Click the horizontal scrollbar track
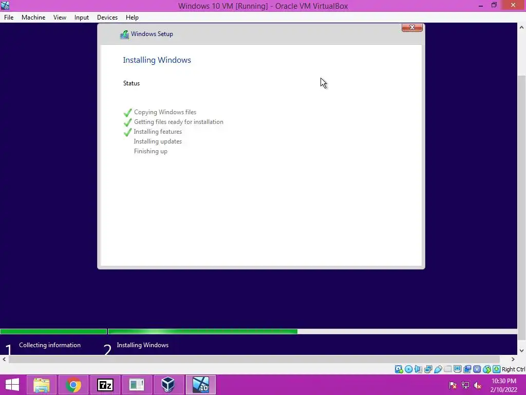Viewport: 526px width, 395px height. pos(254,360)
